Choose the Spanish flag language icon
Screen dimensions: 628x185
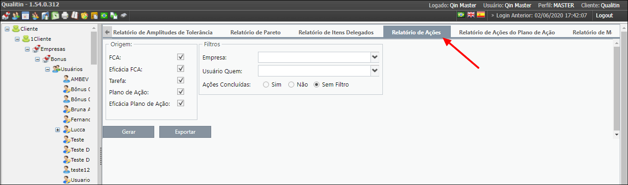coord(481,15)
